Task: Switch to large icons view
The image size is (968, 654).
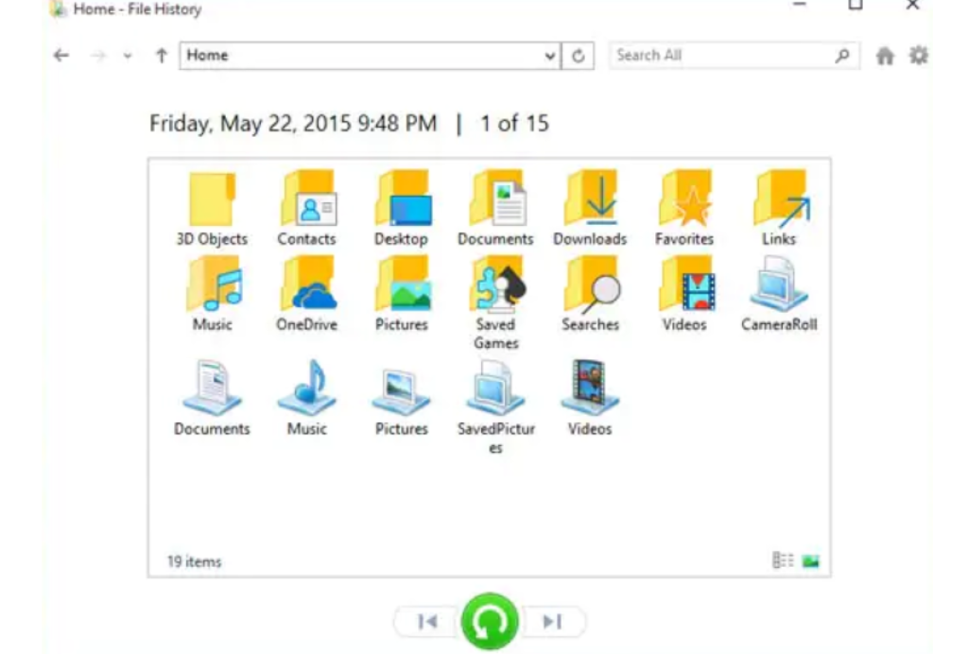Action: 810,560
